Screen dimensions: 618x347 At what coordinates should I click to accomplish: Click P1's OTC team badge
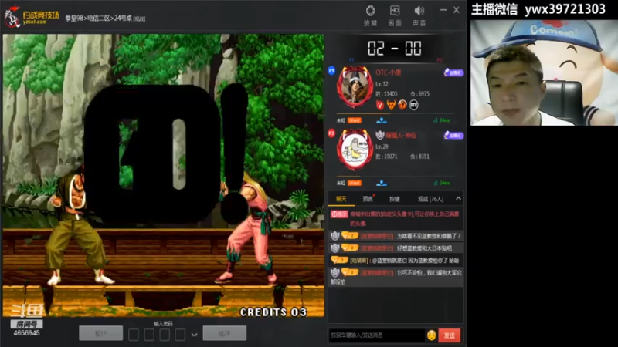pyautogui.click(x=413, y=105)
